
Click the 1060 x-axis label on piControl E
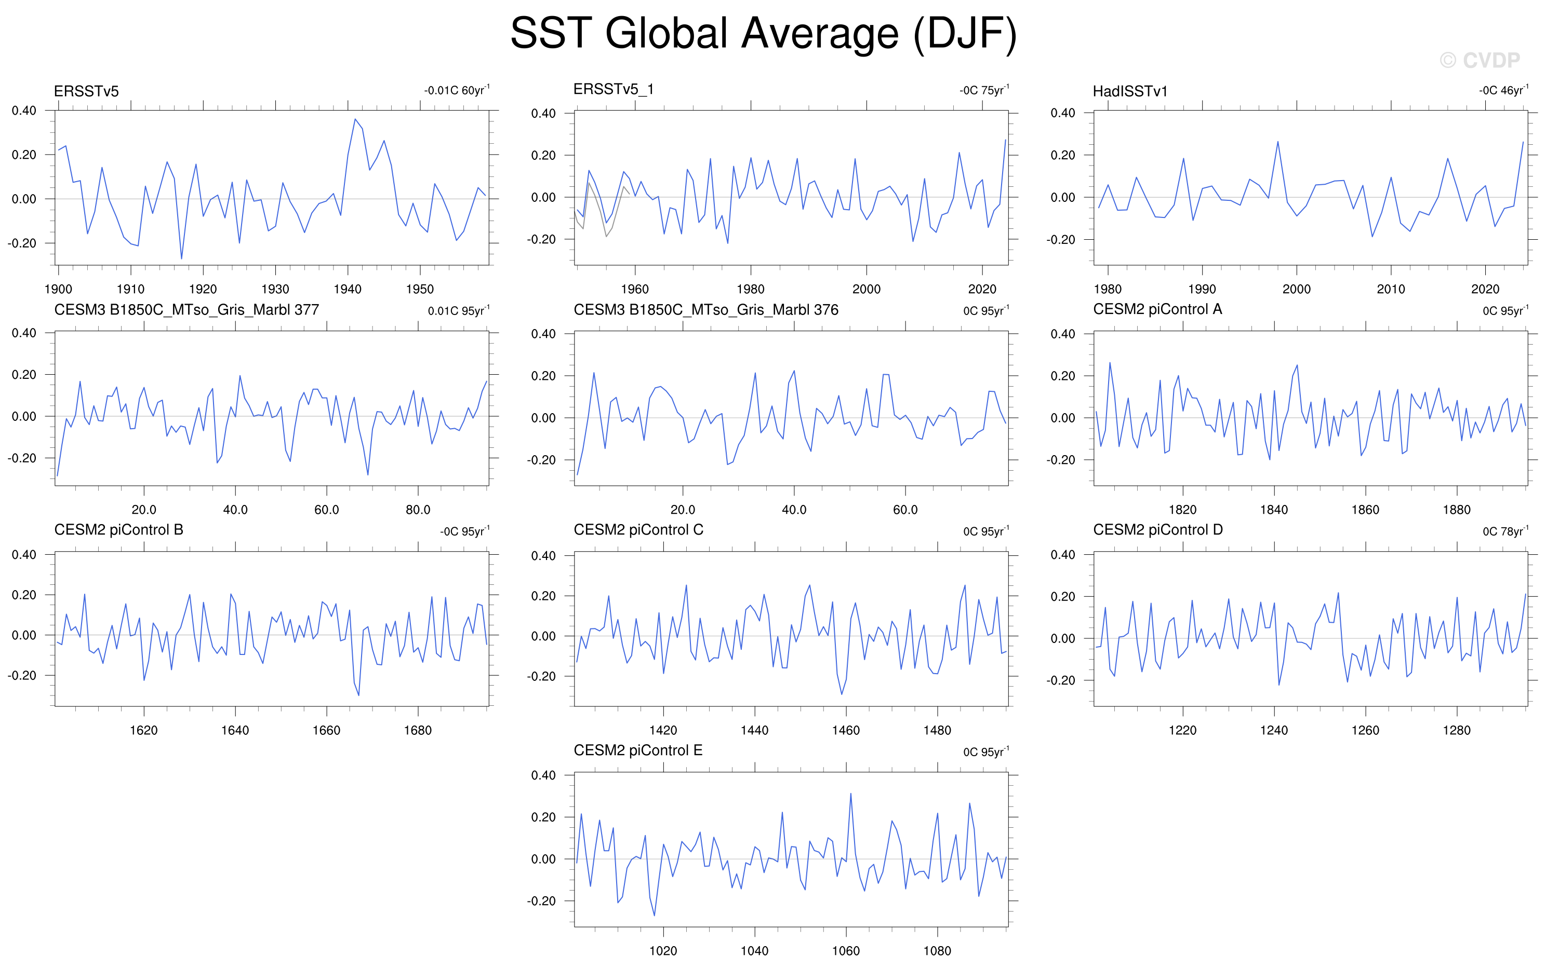point(846,951)
